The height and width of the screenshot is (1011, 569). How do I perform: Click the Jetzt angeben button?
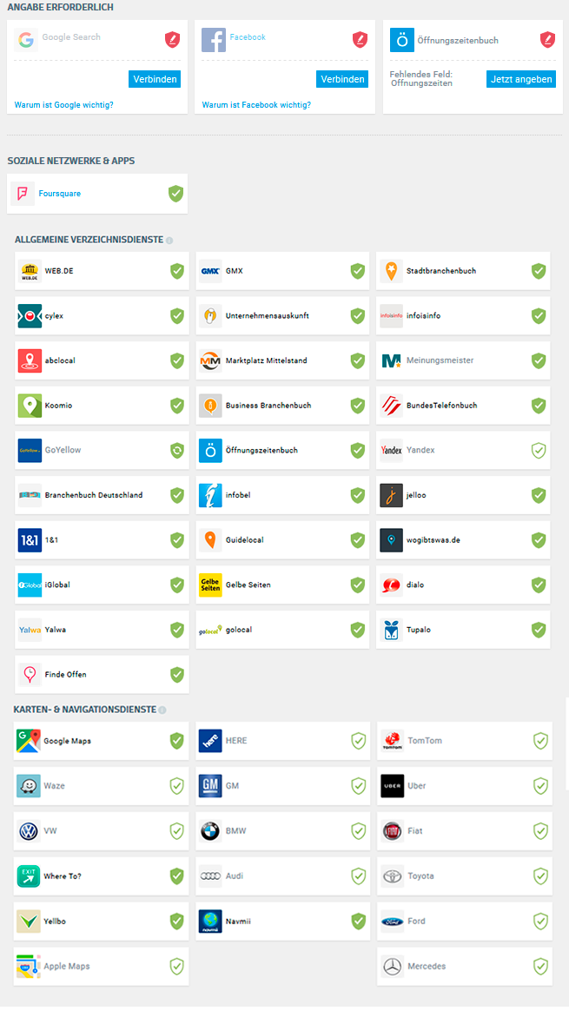(521, 79)
